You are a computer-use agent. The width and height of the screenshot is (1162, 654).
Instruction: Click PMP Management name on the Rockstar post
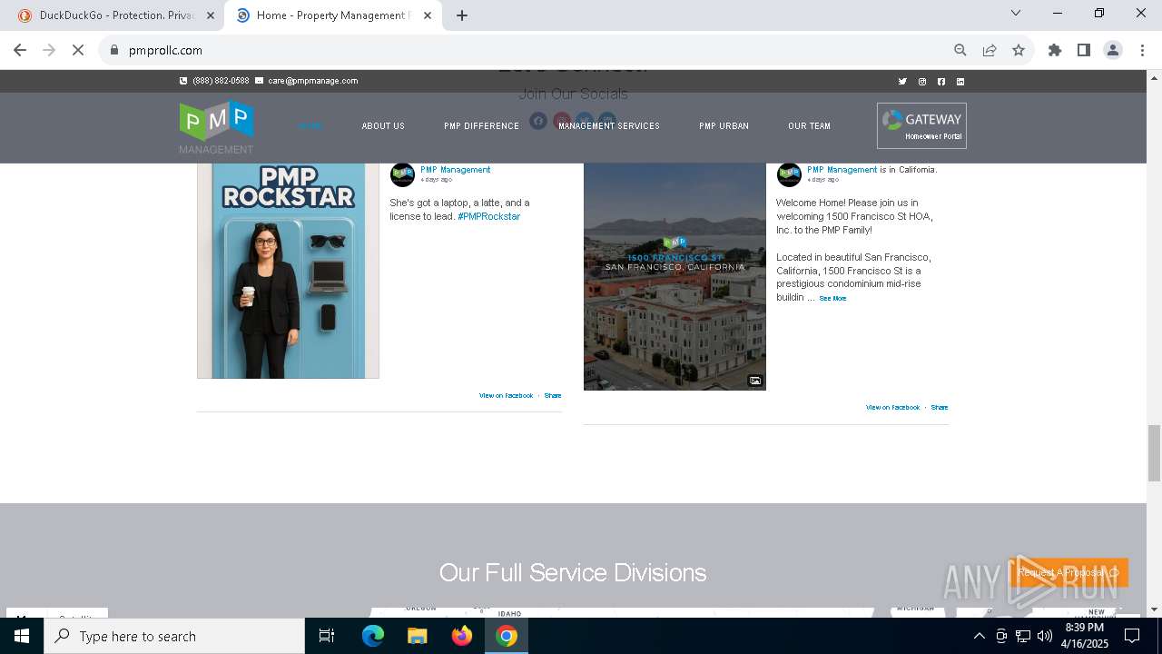click(455, 170)
